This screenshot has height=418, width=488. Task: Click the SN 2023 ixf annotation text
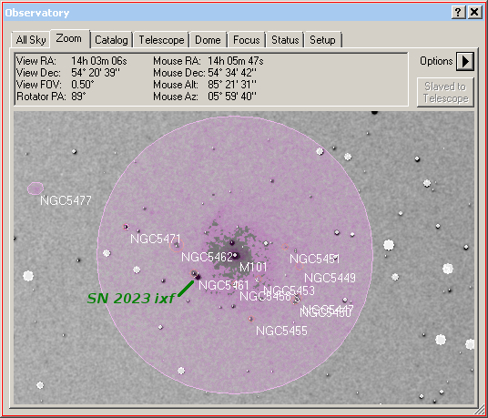[x=131, y=298]
